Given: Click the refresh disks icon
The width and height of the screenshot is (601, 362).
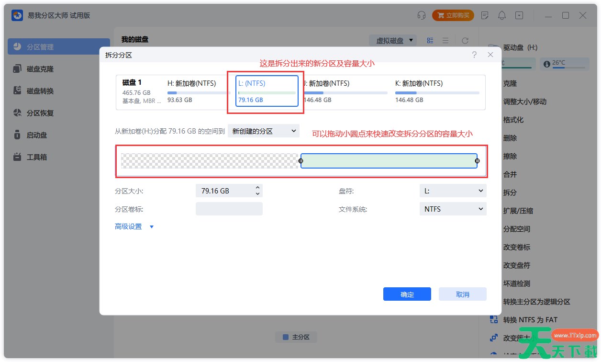Looking at the screenshot, I should pyautogui.click(x=465, y=41).
